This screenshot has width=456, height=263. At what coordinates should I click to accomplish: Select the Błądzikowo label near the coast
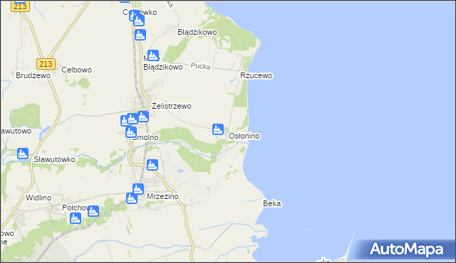coord(197,32)
